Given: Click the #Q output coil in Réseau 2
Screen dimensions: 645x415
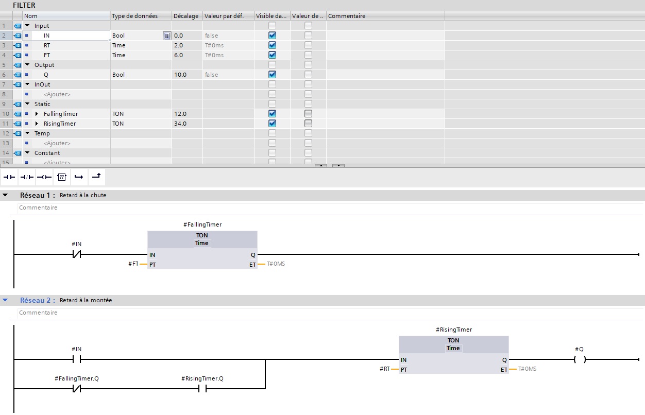Looking at the screenshot, I should pyautogui.click(x=580, y=360).
